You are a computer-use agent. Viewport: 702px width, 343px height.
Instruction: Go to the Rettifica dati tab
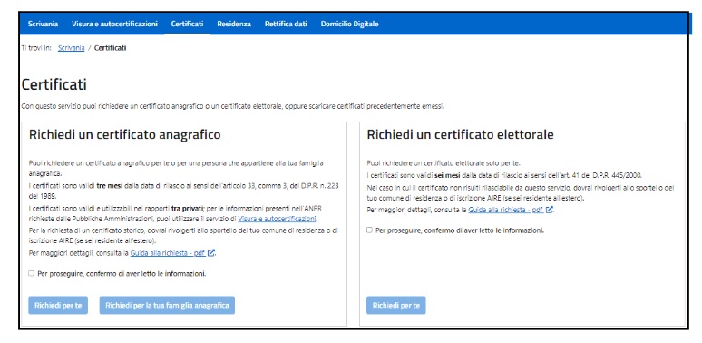pyautogui.click(x=286, y=24)
